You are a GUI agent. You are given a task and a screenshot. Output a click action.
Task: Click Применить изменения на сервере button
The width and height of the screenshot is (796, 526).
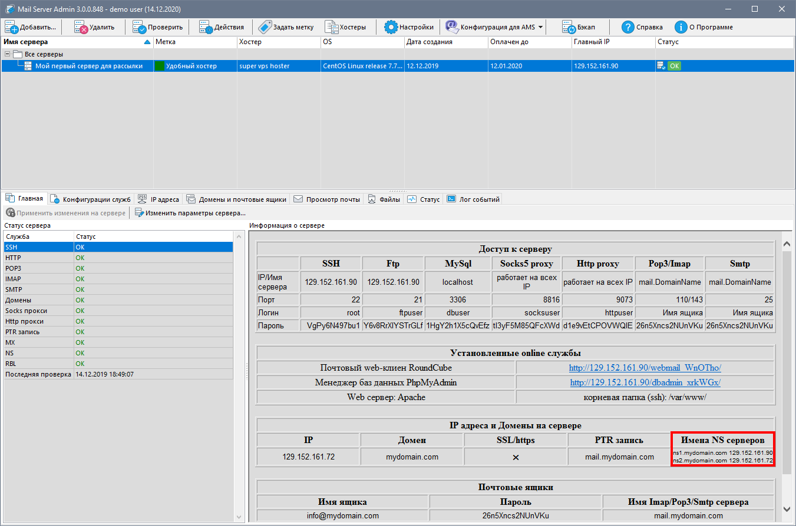[65, 213]
